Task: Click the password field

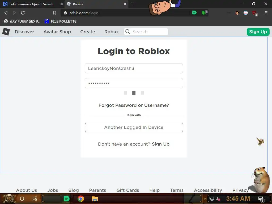Action: [x=134, y=83]
